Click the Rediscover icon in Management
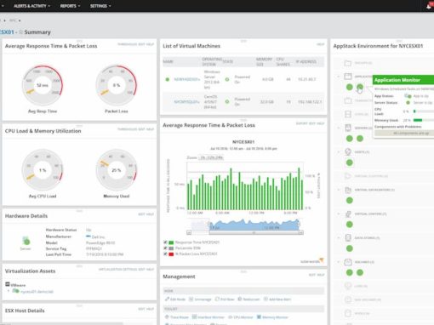Image resolution: width=434 pixels, height=325 pixels. click(240, 299)
